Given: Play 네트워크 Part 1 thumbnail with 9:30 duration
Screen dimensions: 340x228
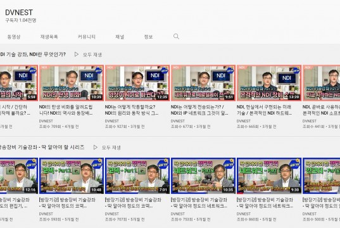Looking at the screenshot, I should coord(269,175).
